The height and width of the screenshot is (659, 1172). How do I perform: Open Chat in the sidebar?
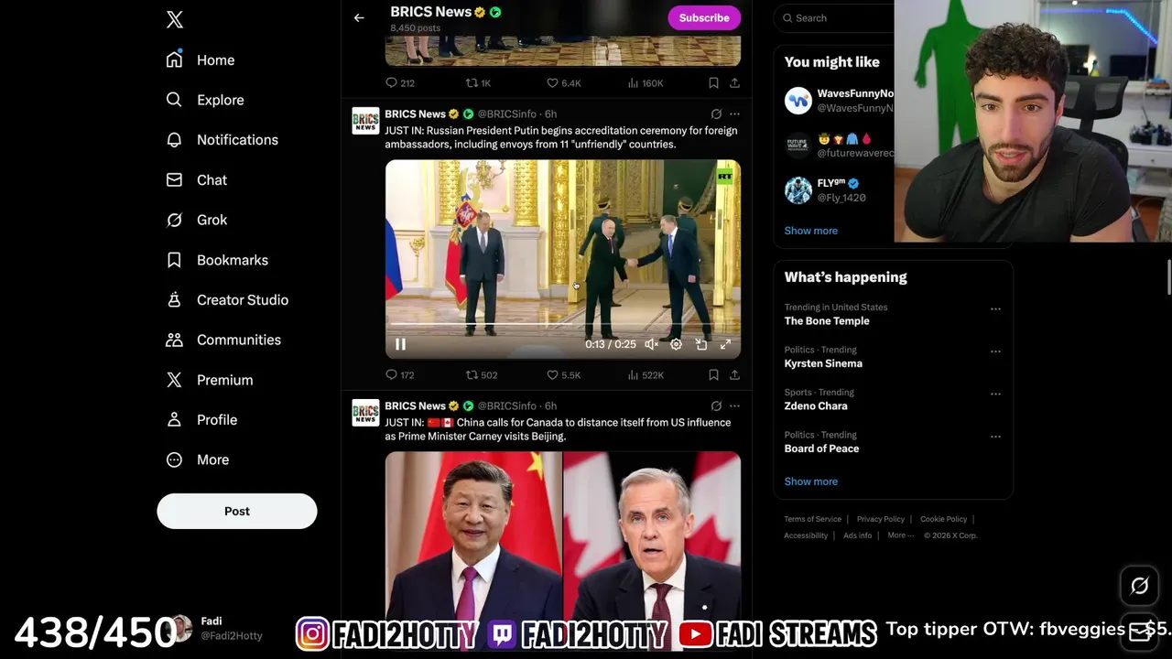tap(197, 180)
